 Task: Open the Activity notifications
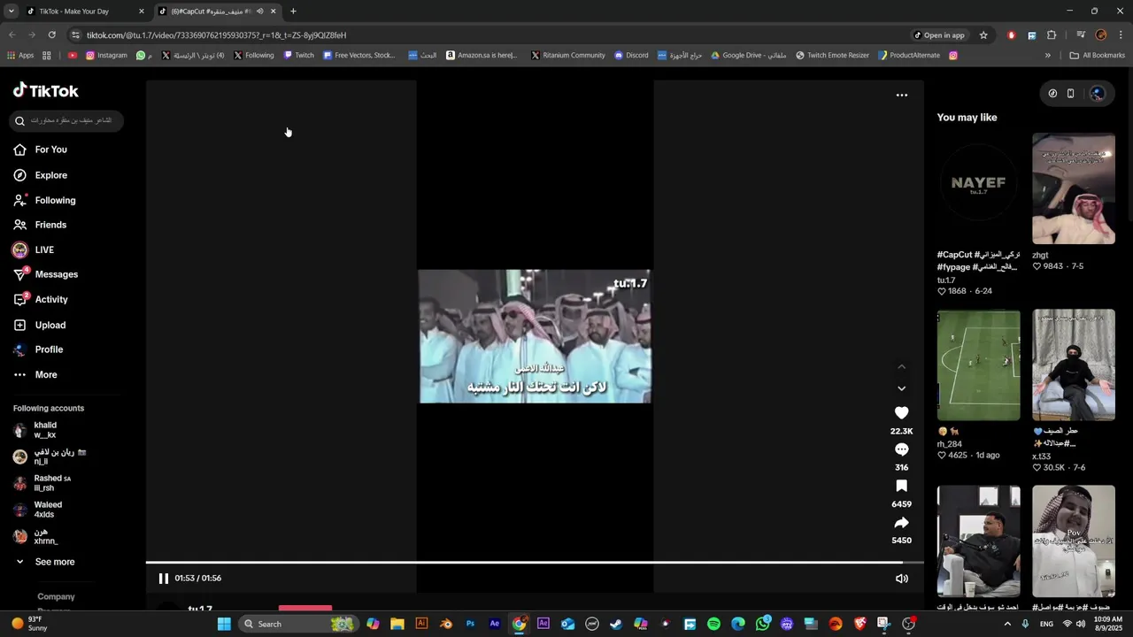pos(41,299)
